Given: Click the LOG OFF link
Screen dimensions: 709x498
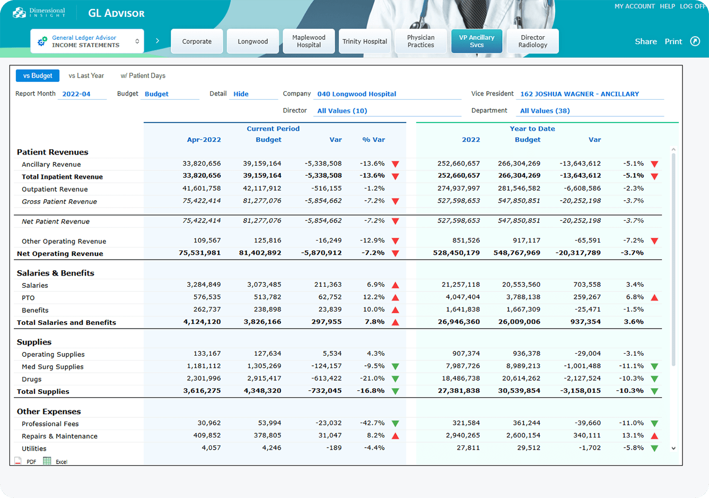Looking at the screenshot, I should (693, 6).
